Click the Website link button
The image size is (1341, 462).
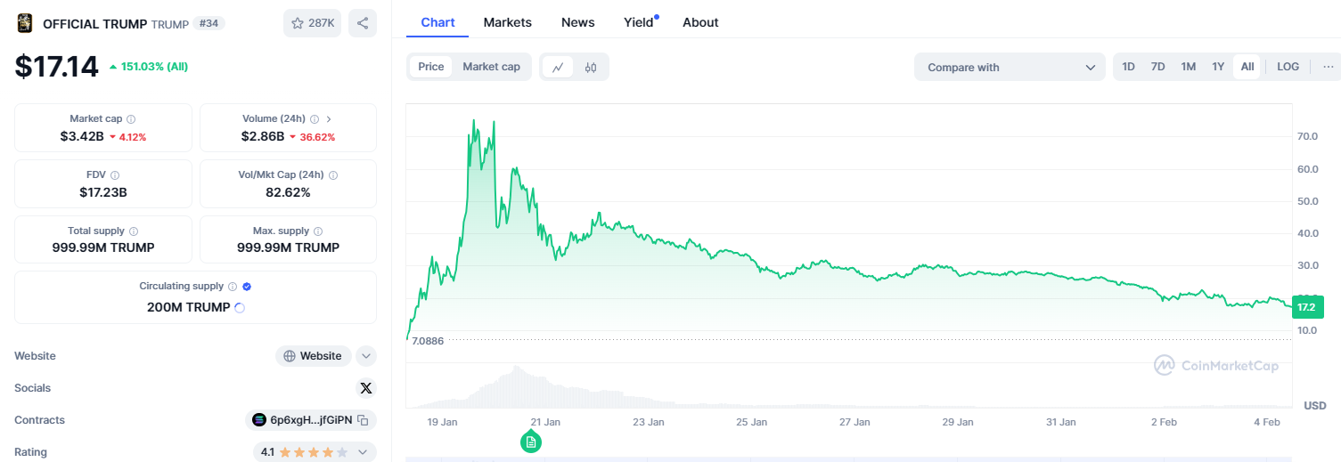coord(313,356)
